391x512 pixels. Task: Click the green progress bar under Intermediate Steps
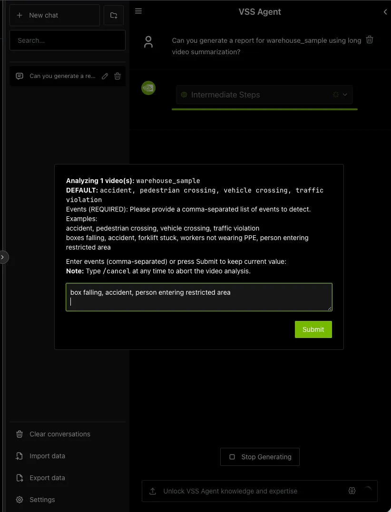pos(264,109)
